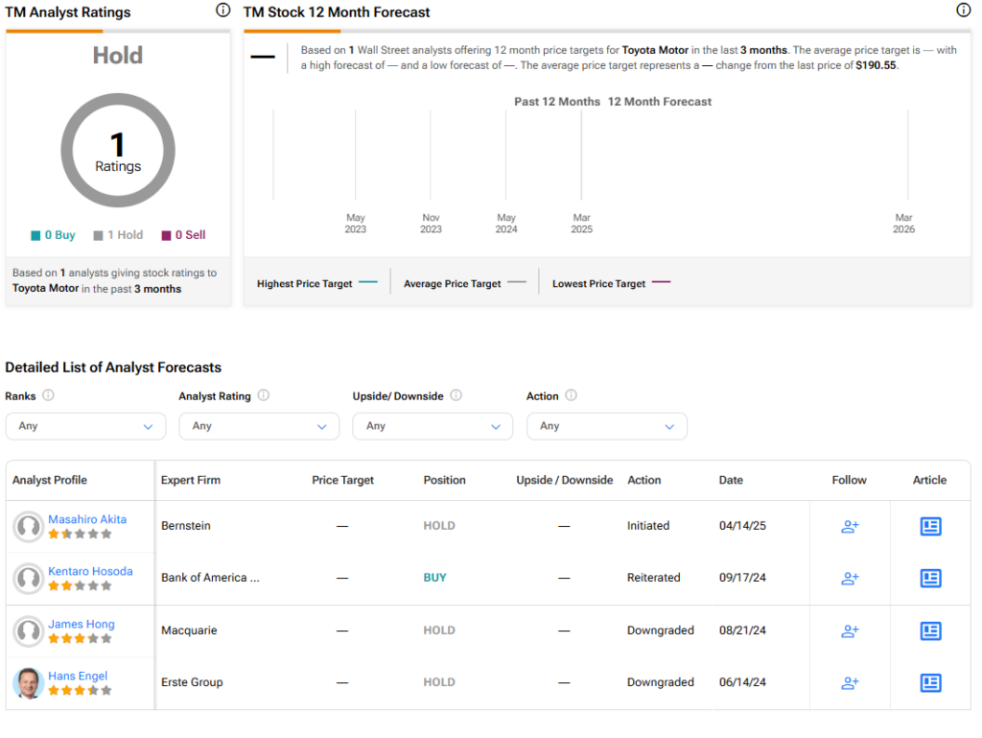The image size is (982, 738).
Task: Click the Bernstein firm cell
Action: 185,526
